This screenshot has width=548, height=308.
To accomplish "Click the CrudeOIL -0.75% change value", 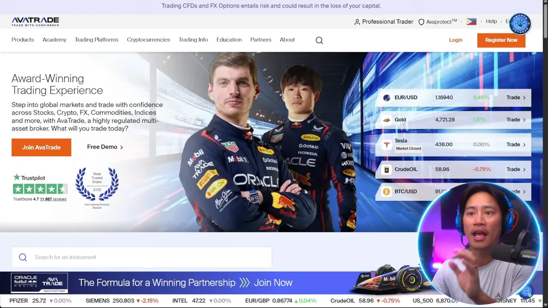I will (x=482, y=169).
